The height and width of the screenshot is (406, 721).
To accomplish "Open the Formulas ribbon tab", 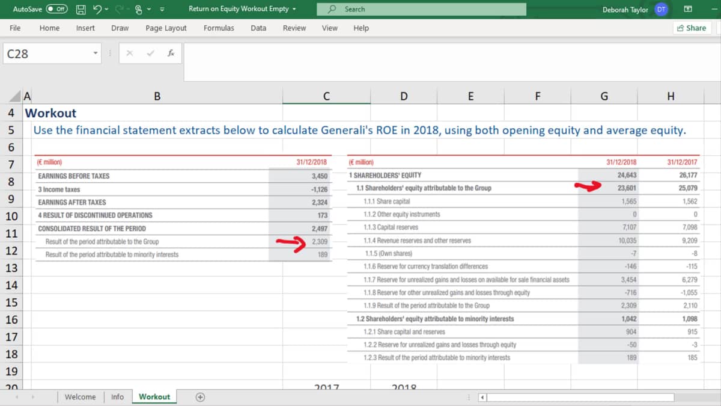I will click(x=219, y=28).
